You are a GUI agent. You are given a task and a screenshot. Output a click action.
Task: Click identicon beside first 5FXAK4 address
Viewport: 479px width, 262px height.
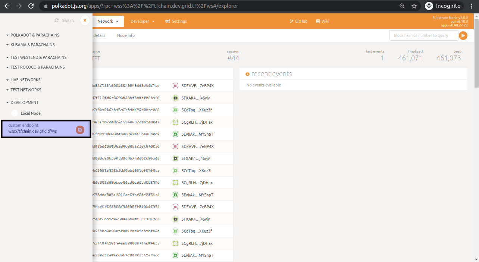[x=175, y=98]
